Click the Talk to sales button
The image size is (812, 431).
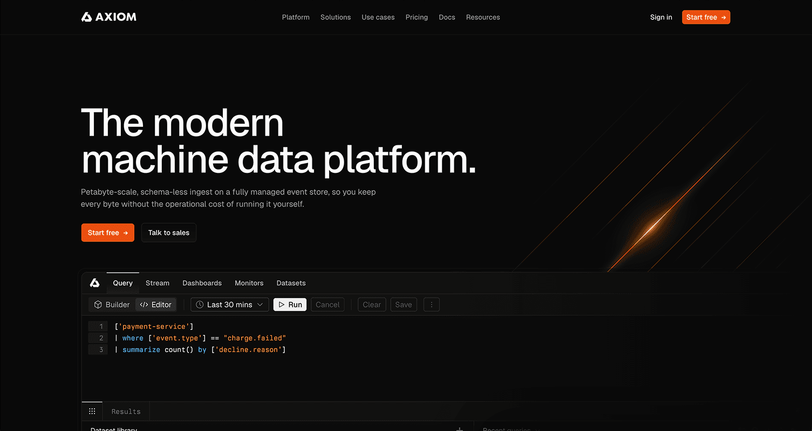tap(169, 233)
